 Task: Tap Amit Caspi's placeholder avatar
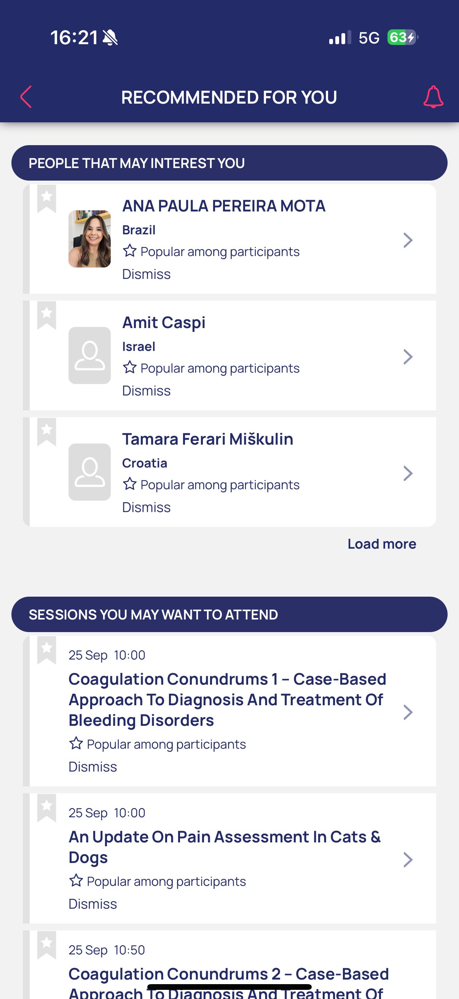(x=89, y=355)
